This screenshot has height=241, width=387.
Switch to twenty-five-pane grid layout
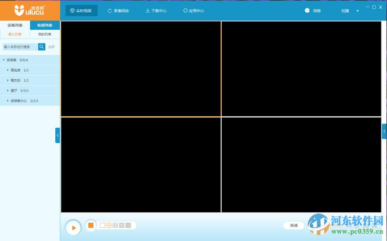[128, 225]
